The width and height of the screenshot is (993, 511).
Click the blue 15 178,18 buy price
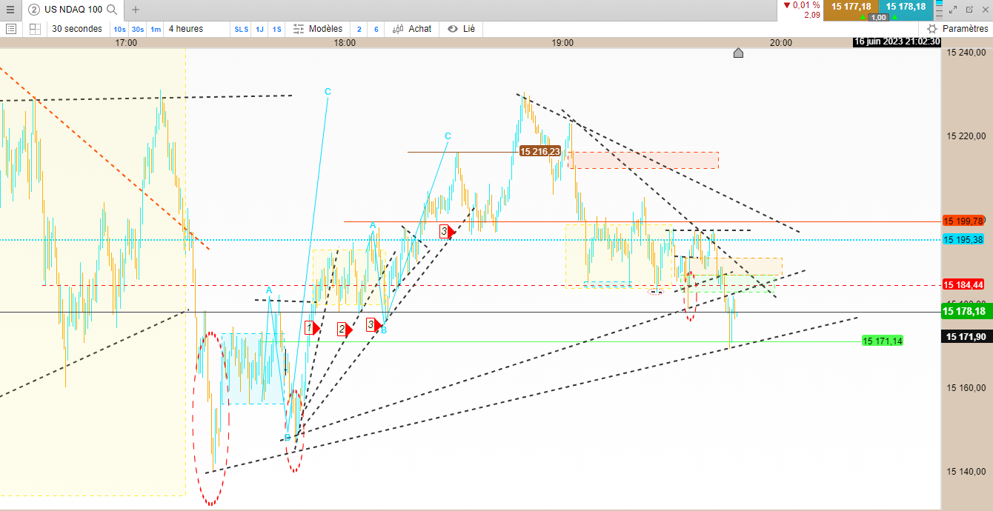coord(905,7)
